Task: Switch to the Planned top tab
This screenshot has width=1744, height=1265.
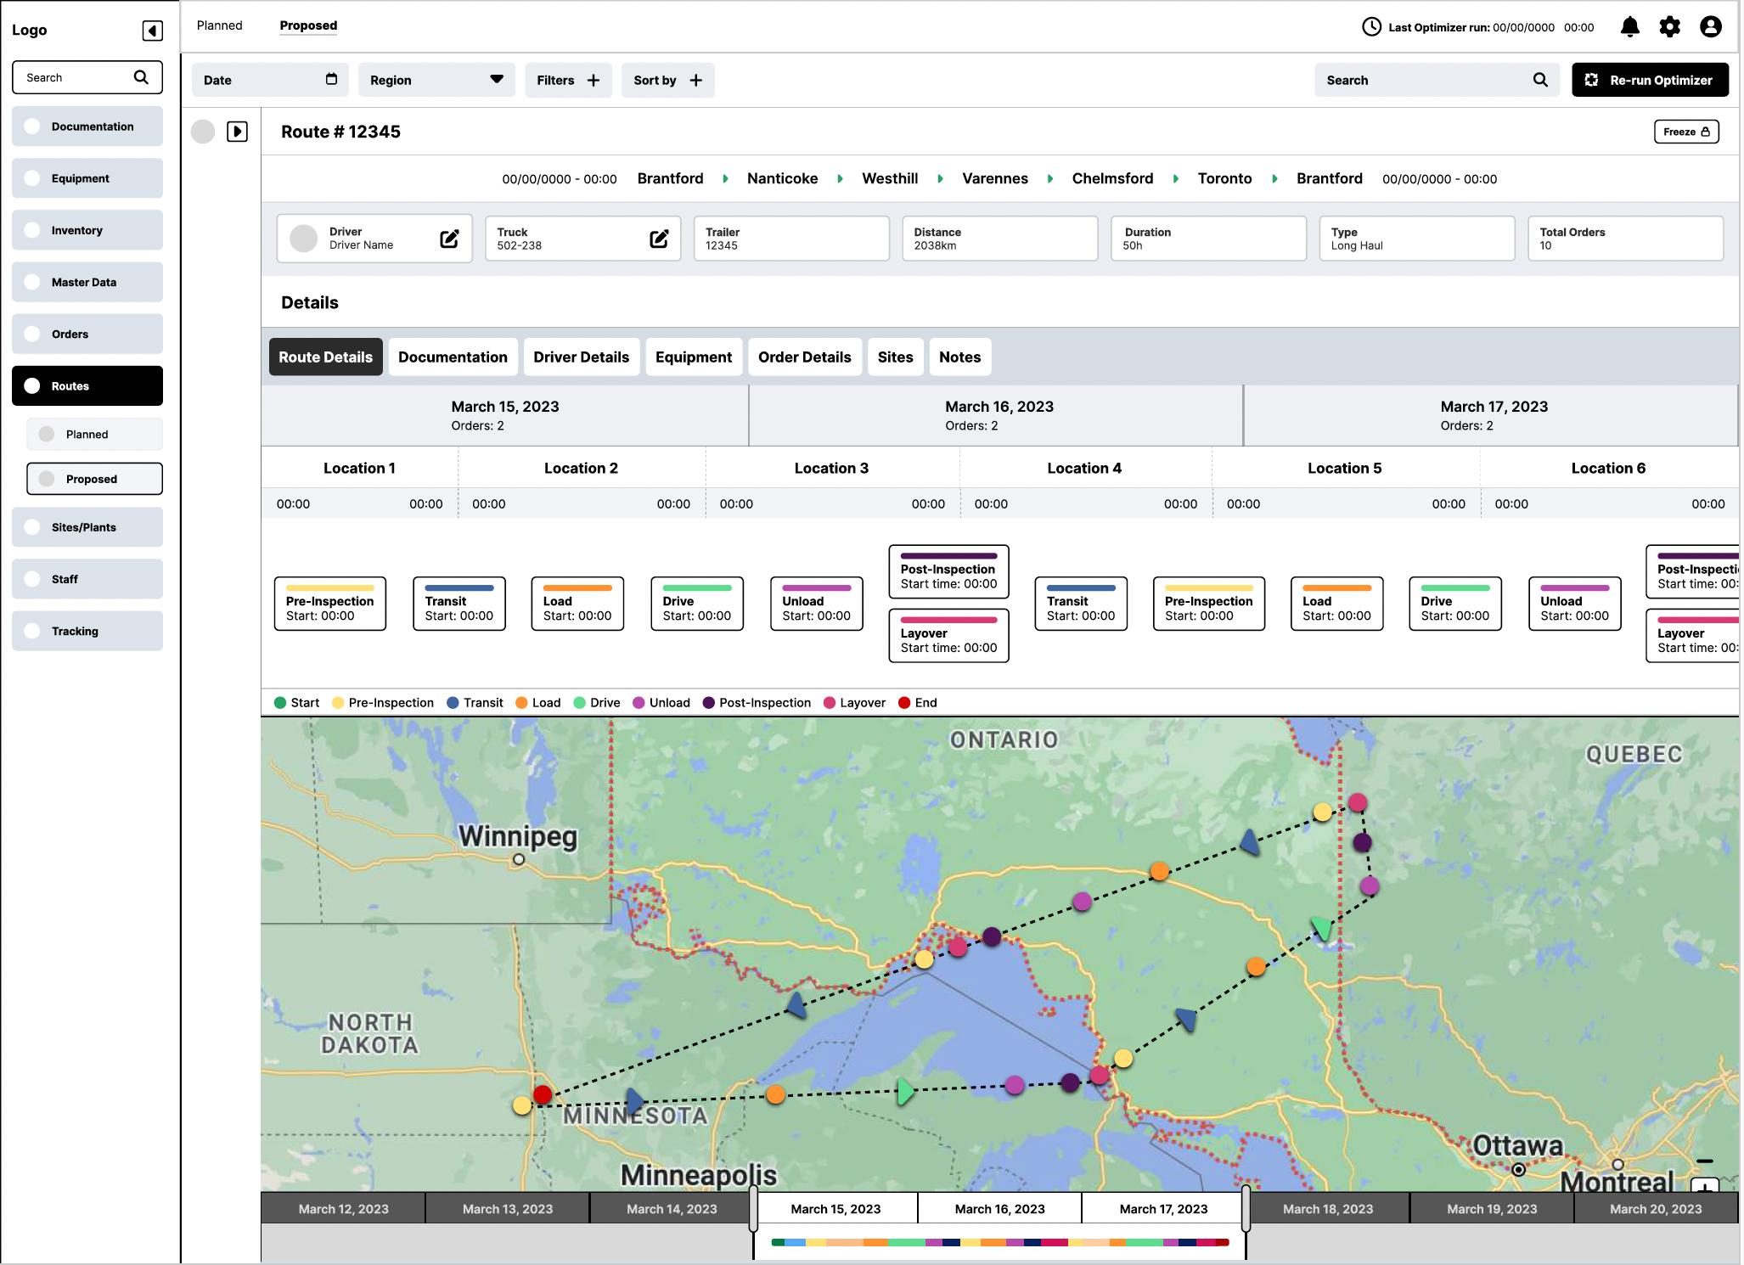Action: [x=220, y=25]
